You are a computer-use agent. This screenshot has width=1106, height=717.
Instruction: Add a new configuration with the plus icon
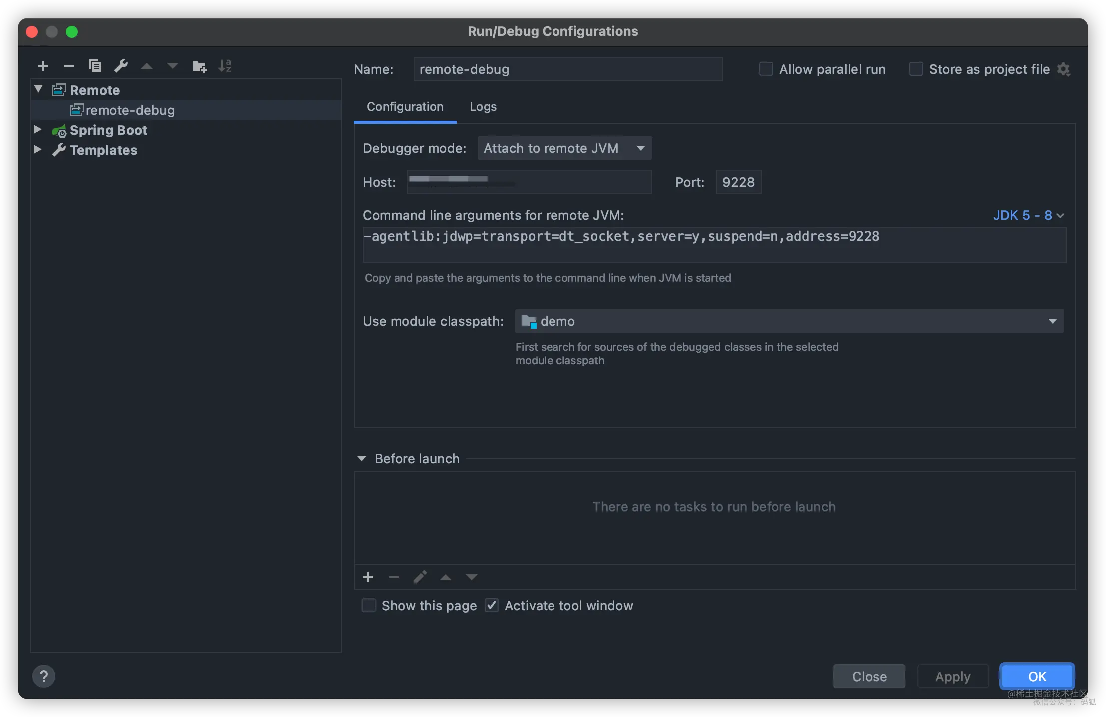[x=43, y=66]
